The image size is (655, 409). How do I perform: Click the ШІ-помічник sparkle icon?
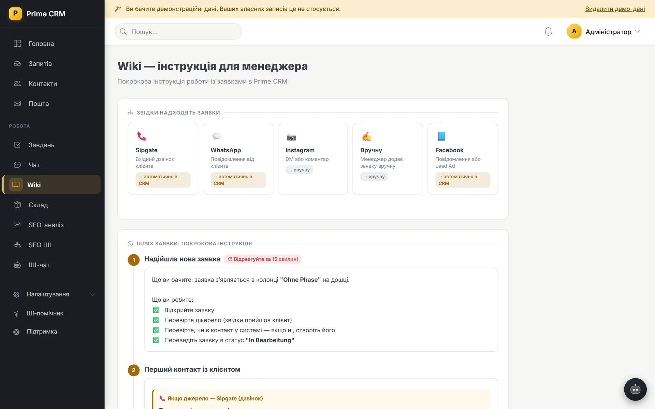[x=16, y=314]
